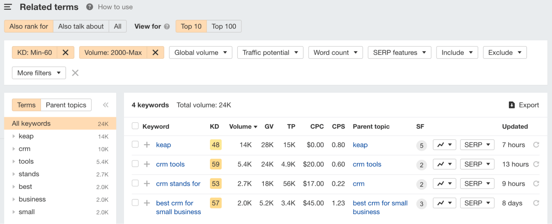This screenshot has width=552, height=224.
Task: Open the trend chart for keap
Action: pos(444,145)
